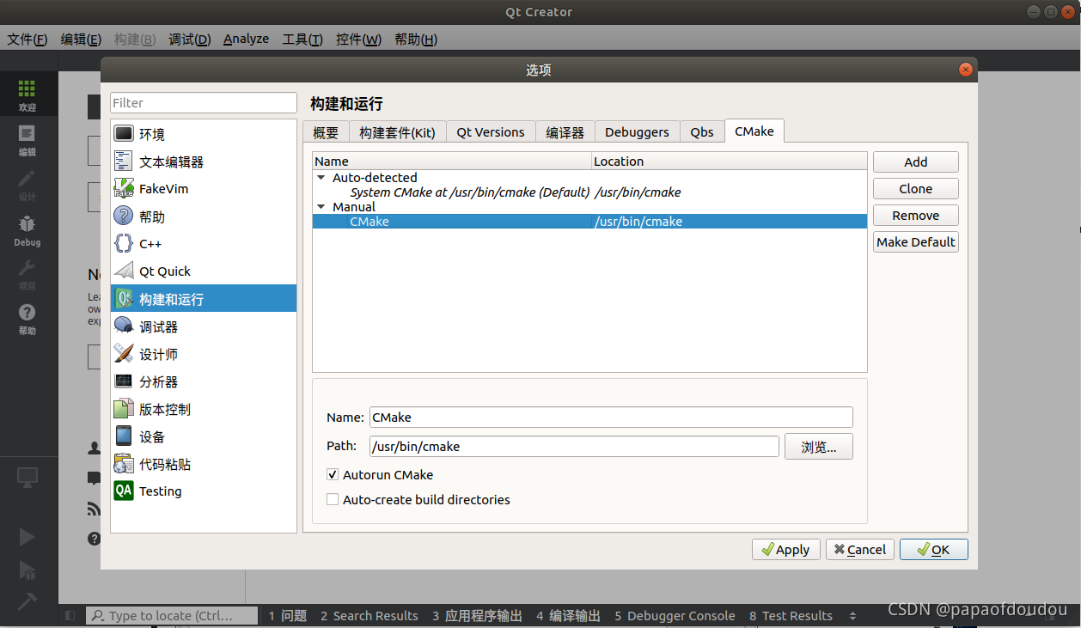1081x628 pixels.
Task: Click the Run play icon
Action: pos(27,537)
